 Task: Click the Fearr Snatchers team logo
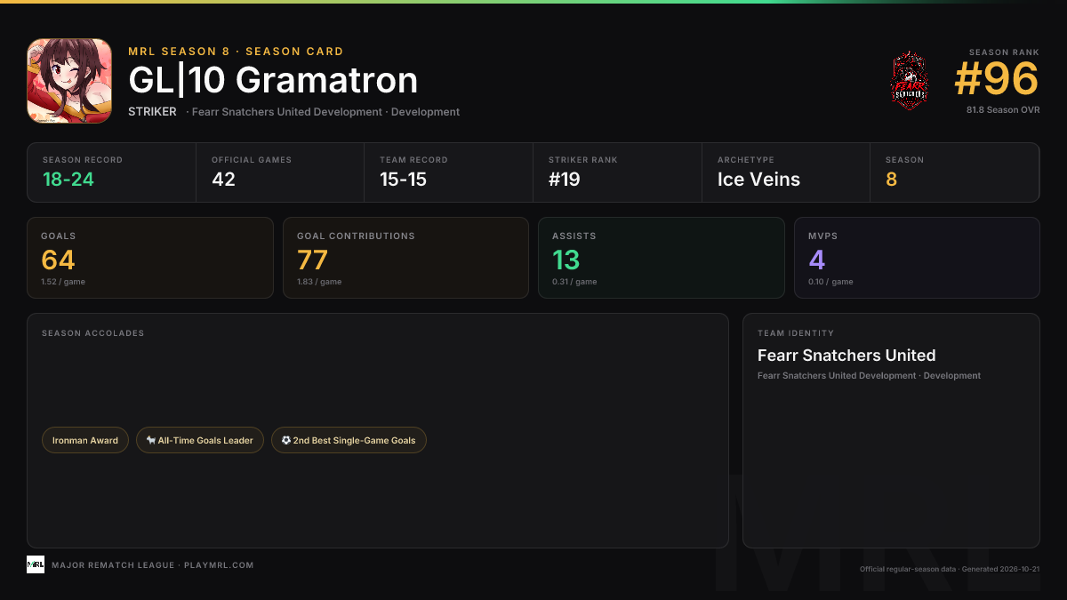point(910,80)
